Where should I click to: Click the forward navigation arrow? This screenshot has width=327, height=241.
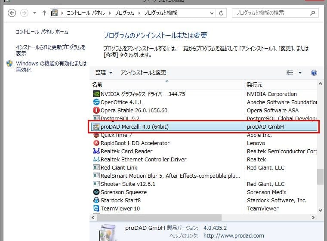point(24,13)
